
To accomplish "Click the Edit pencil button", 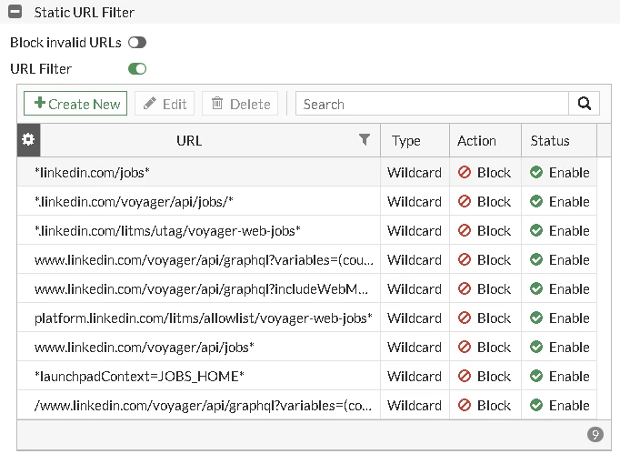I will 165,104.
